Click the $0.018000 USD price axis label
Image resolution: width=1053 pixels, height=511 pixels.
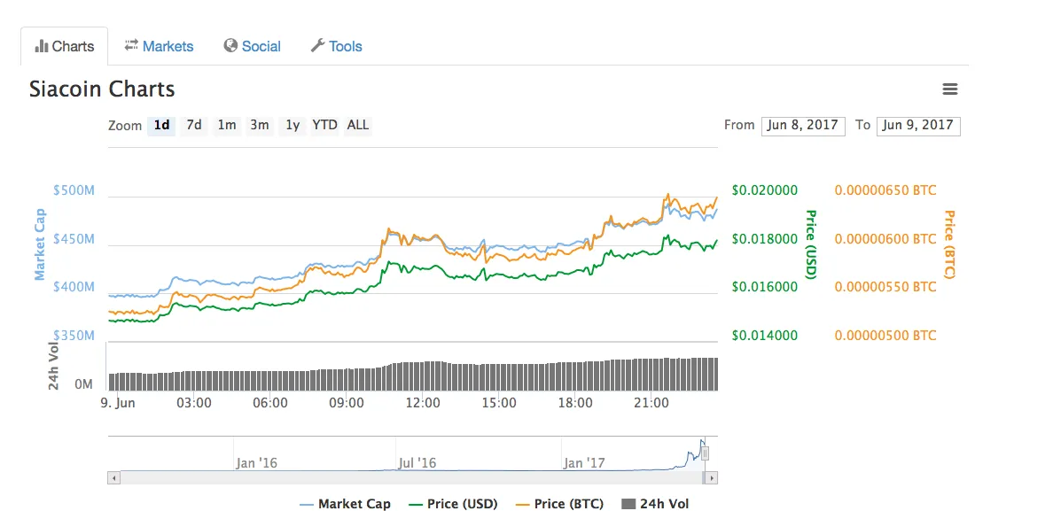point(764,239)
